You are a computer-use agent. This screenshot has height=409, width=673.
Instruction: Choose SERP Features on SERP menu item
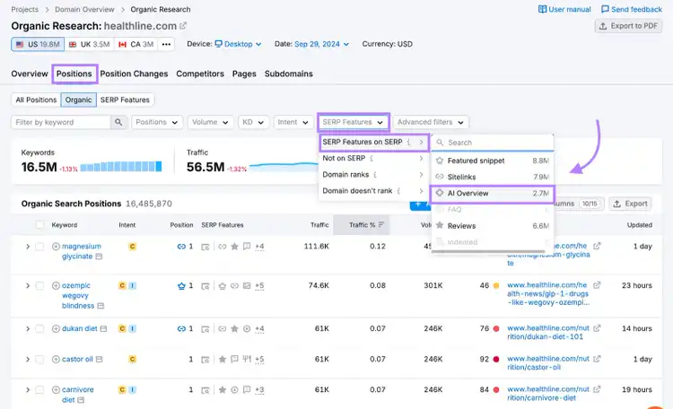[x=374, y=142]
